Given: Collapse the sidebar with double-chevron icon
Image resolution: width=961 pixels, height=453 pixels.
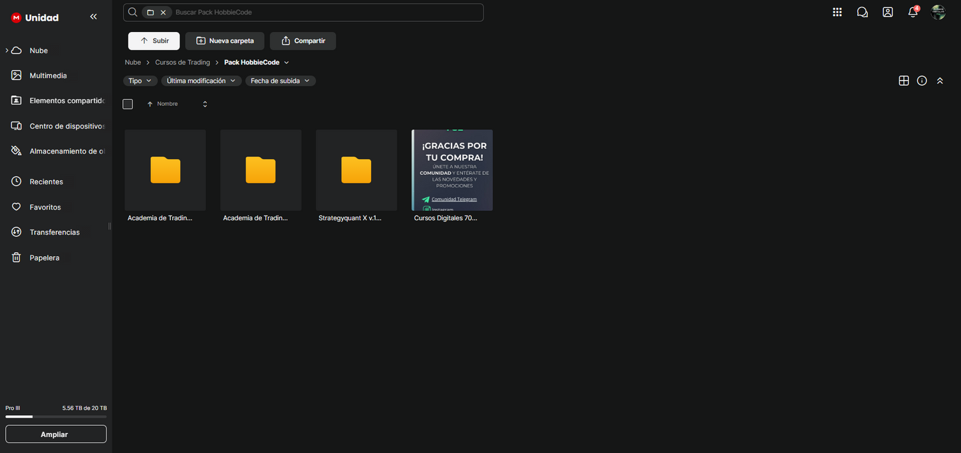Looking at the screenshot, I should click(x=93, y=17).
